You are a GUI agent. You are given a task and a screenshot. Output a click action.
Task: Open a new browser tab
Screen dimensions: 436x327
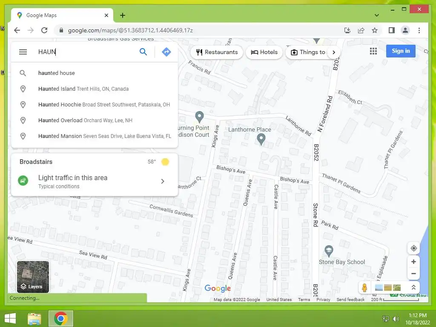coord(122,15)
